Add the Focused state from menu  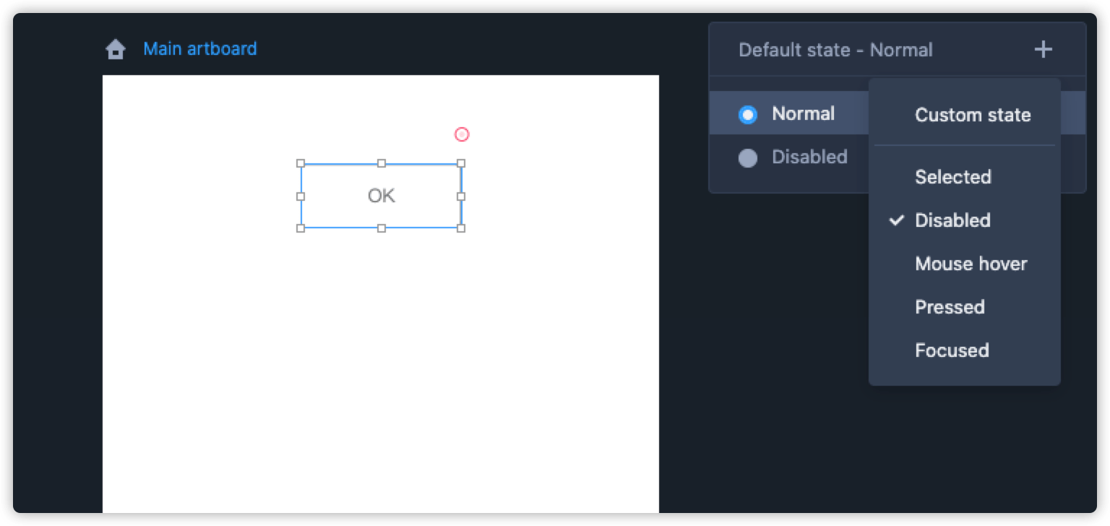pyautogui.click(x=952, y=350)
